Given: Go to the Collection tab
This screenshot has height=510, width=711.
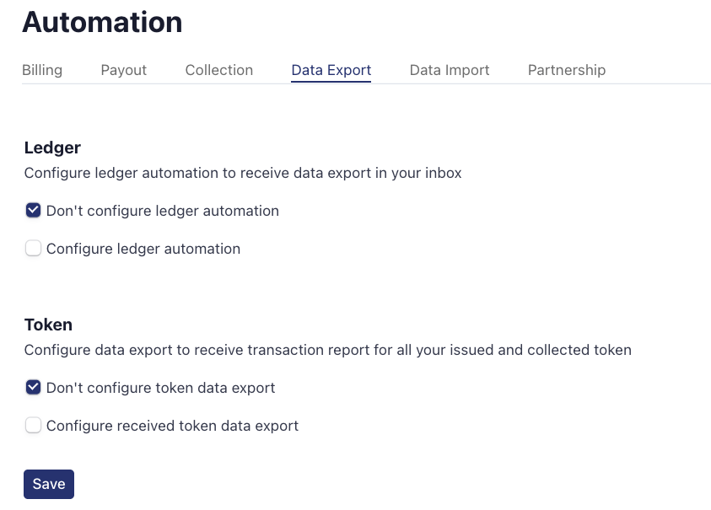Looking at the screenshot, I should point(219,70).
